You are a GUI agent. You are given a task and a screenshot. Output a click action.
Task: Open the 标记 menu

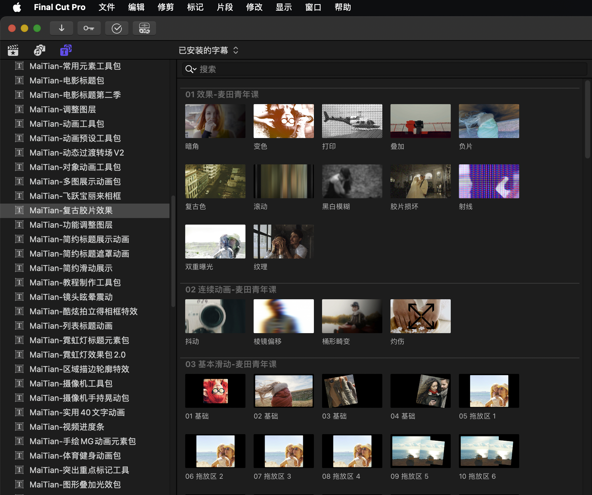(195, 7)
